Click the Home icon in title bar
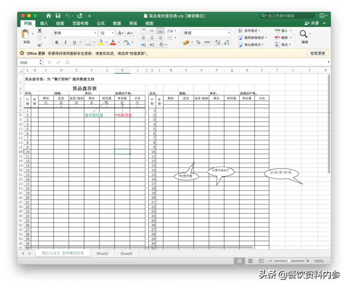Screen dimensions: 348x287 pos(49,15)
